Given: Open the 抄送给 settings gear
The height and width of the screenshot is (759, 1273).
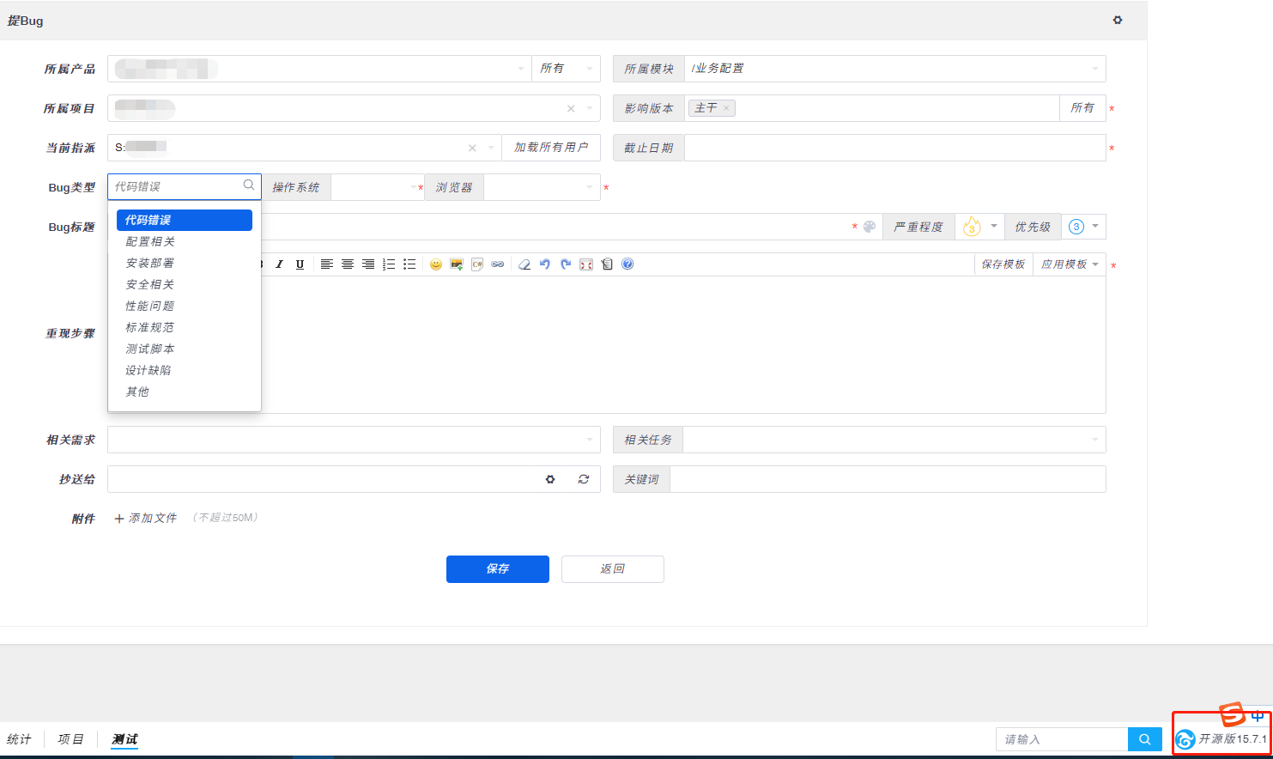Looking at the screenshot, I should pyautogui.click(x=550, y=479).
